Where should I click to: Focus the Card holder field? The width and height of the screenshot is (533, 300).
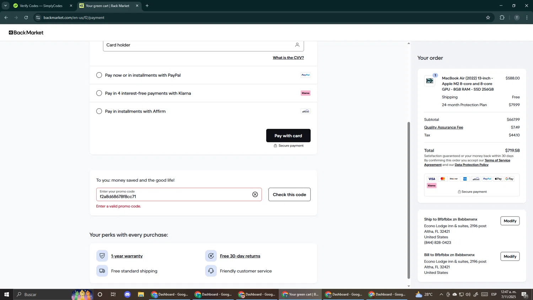point(203,45)
